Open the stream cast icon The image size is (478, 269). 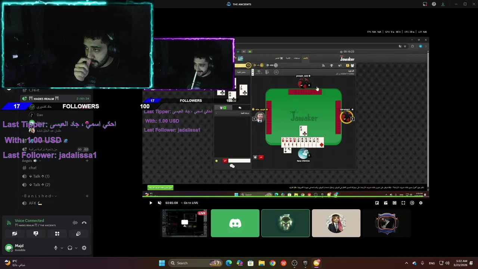[386, 203]
